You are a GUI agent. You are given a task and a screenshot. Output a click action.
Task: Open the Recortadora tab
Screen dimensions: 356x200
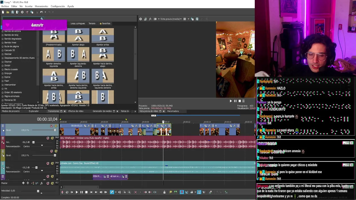(x=173, y=111)
